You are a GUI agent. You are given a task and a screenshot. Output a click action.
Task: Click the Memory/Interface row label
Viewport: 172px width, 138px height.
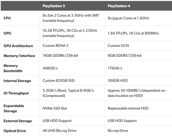tap(19, 56)
